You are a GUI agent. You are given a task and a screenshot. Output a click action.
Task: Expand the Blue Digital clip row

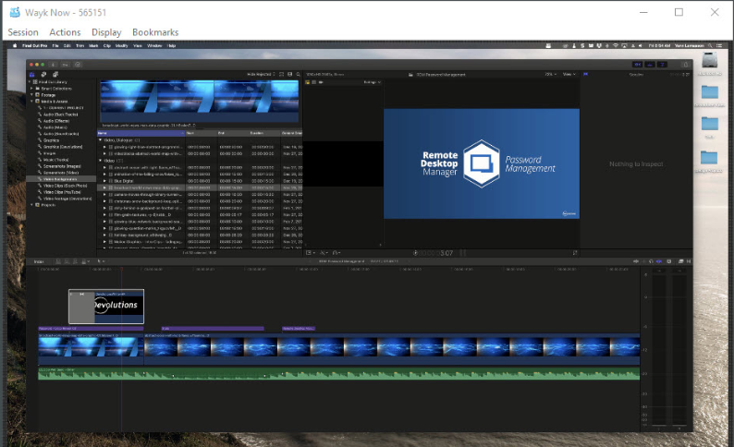tap(104, 181)
